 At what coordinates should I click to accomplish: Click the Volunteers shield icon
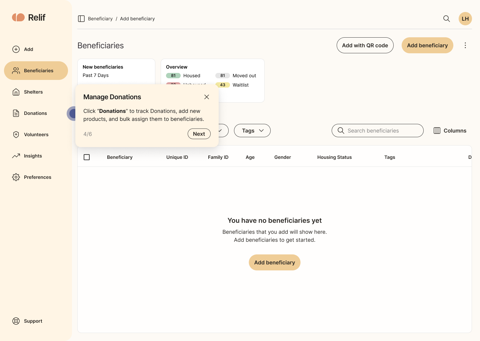point(16,135)
